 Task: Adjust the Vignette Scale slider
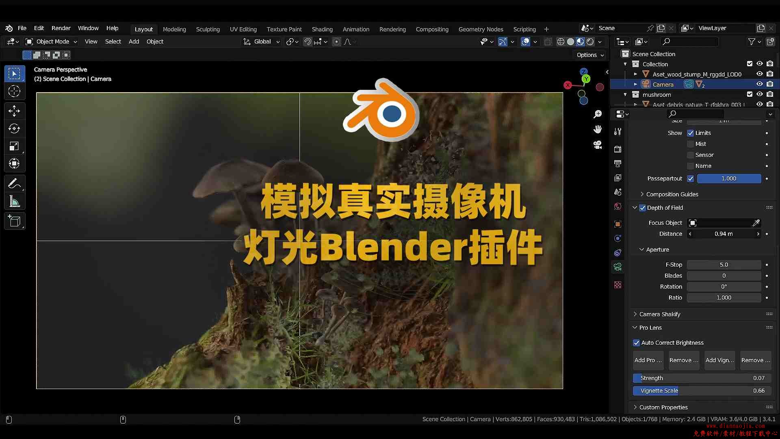coord(702,391)
